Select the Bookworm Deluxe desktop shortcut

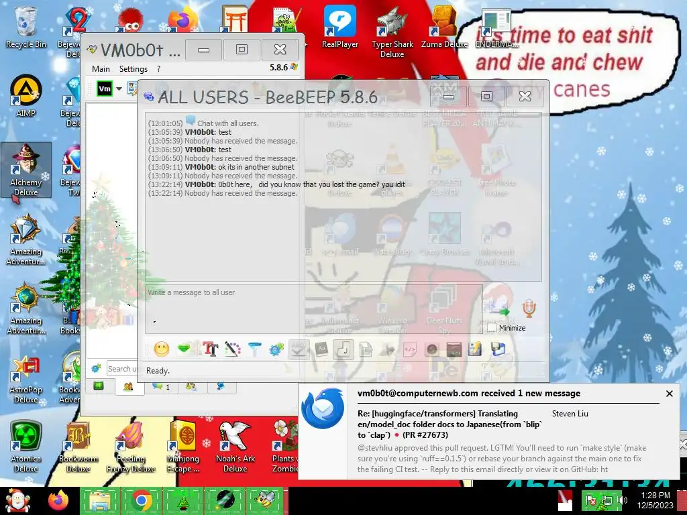pyautogui.click(x=78, y=447)
